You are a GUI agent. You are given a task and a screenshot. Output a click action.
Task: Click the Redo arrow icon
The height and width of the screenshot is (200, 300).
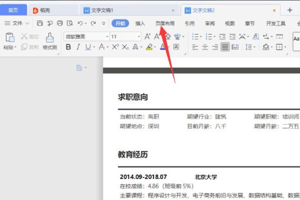click(93, 23)
